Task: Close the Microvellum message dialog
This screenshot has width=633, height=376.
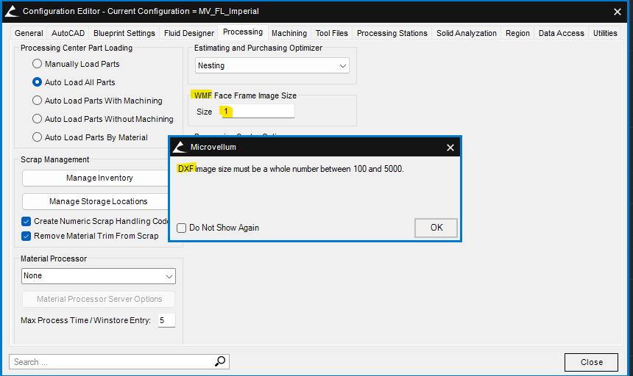Action: tap(450, 148)
